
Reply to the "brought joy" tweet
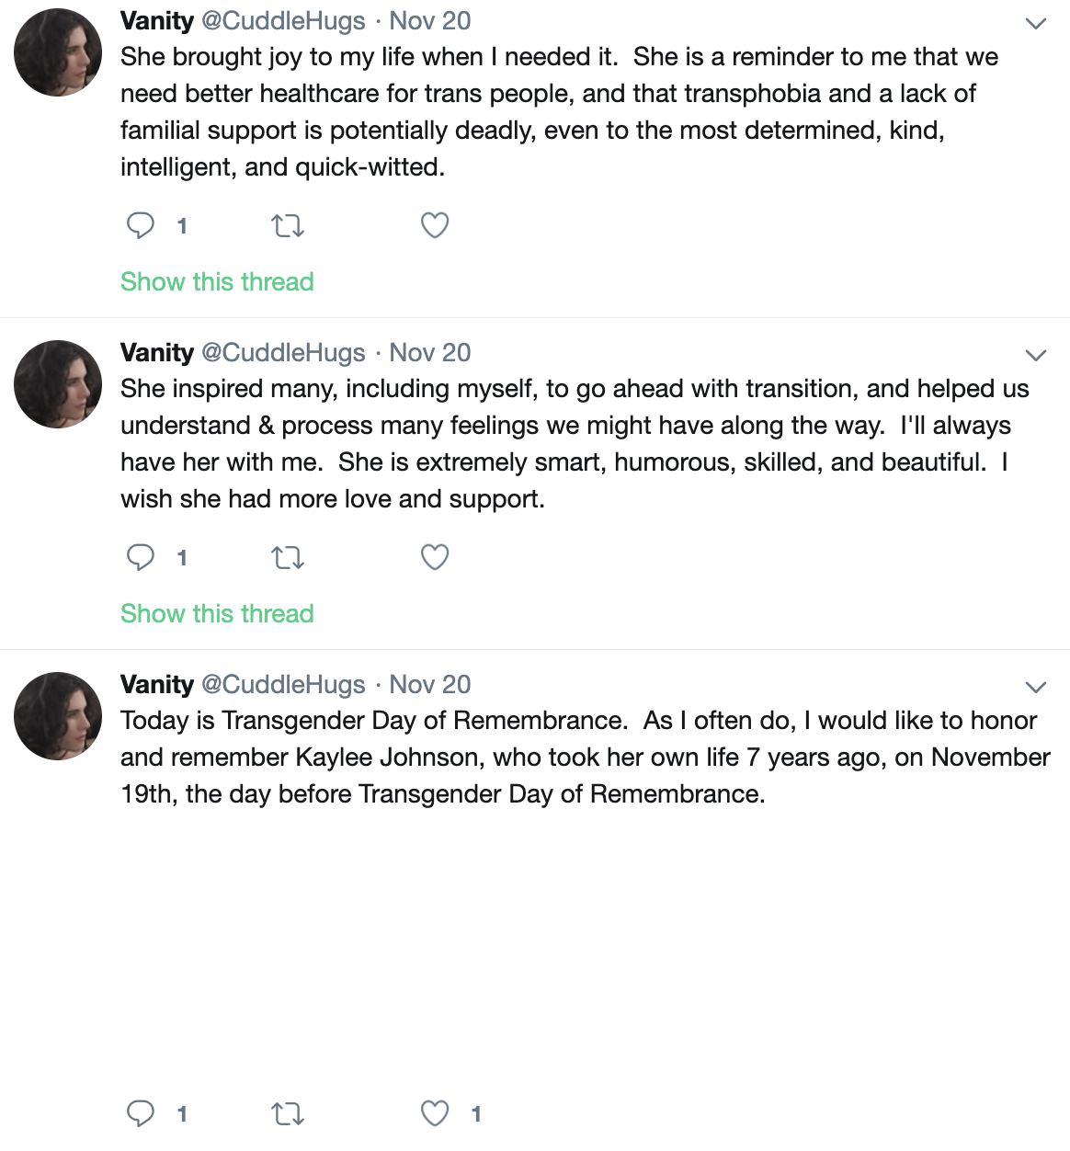141,225
